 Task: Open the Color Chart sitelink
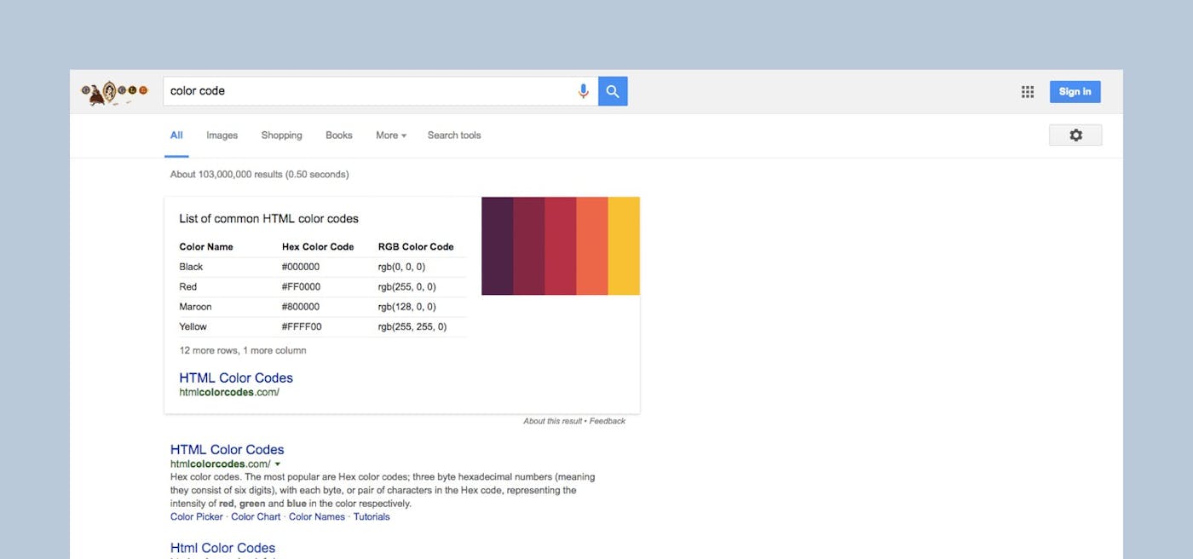click(256, 516)
